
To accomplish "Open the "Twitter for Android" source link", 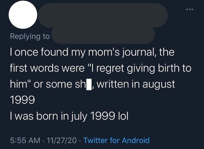I will pyautogui.click(x=116, y=140).
